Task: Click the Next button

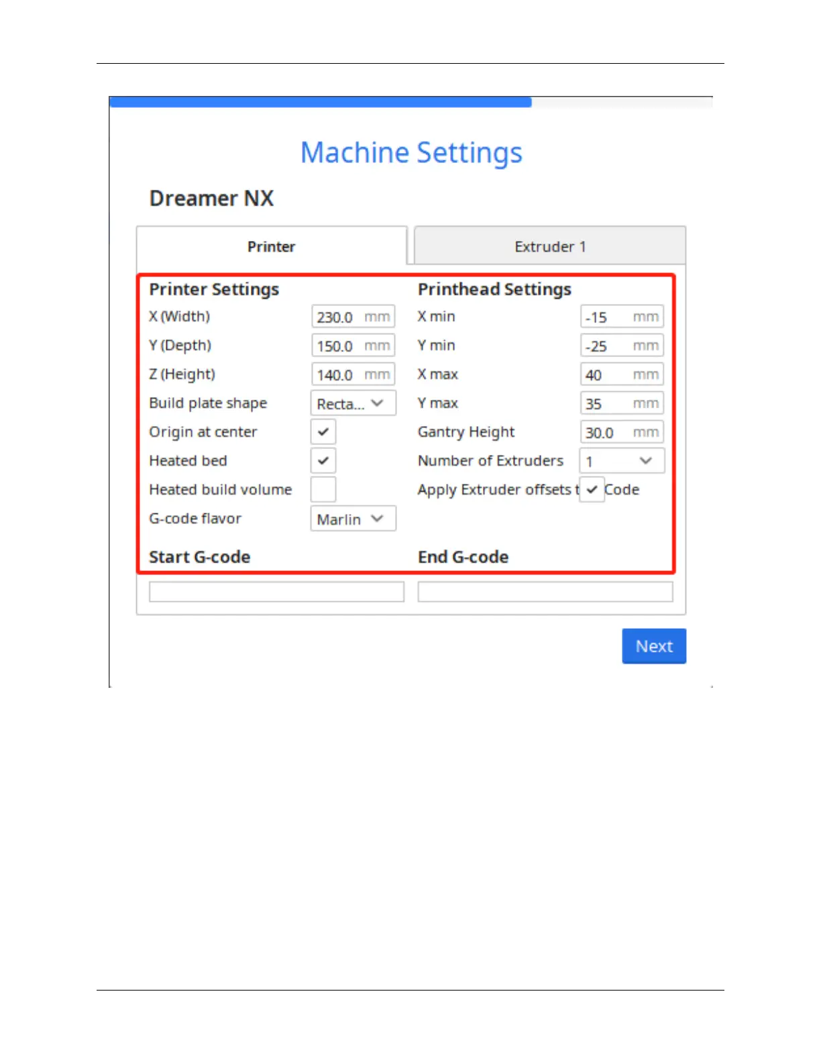Action: pos(653,646)
